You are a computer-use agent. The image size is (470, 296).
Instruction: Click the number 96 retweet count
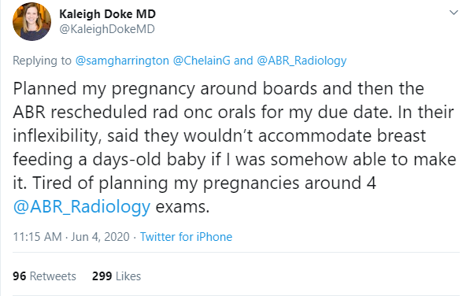(x=20, y=276)
